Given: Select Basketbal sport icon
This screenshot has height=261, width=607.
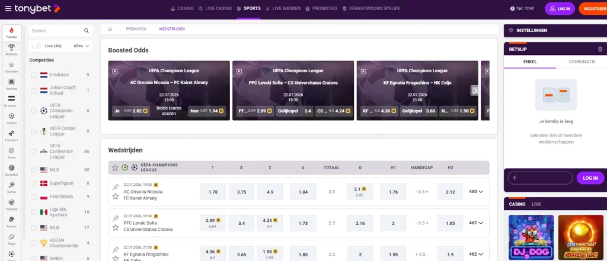Looking at the screenshot, I should point(11,170).
